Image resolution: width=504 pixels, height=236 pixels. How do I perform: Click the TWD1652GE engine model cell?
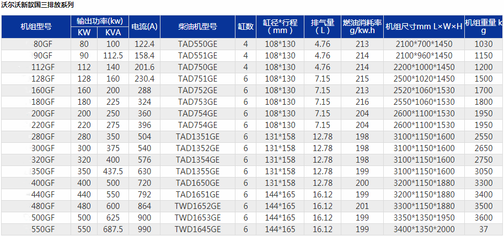point(197,207)
